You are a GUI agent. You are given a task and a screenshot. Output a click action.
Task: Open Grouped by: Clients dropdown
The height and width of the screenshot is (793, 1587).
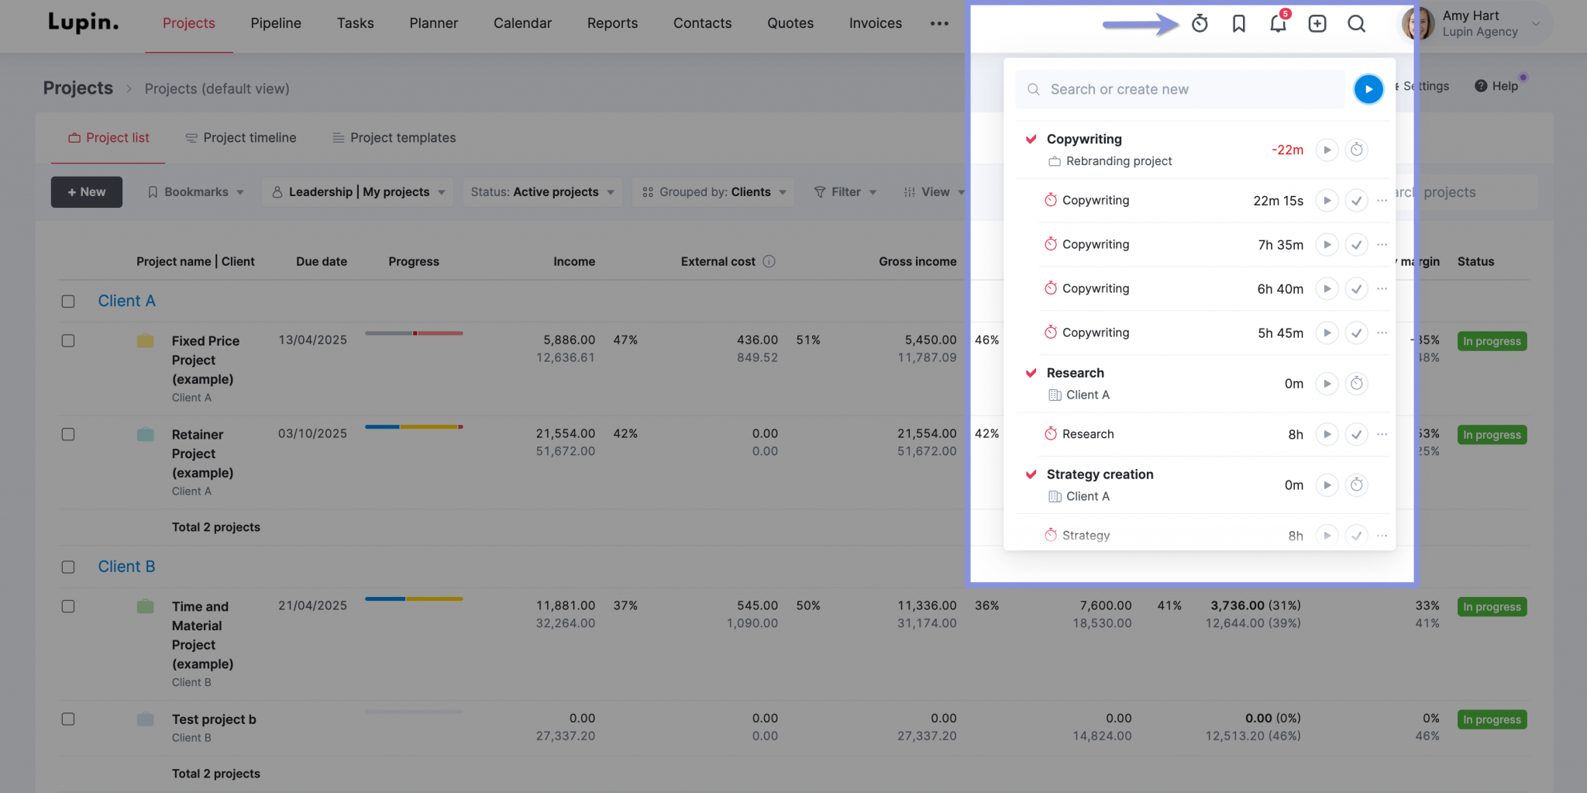714,192
